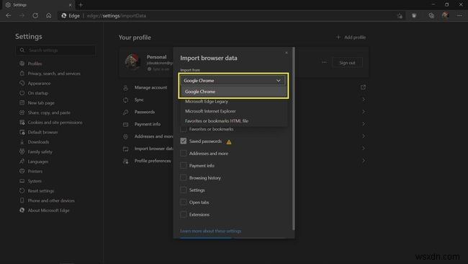468x264 pixels.
Task: Expand the Addresses and more row chevron
Action: tap(363, 136)
